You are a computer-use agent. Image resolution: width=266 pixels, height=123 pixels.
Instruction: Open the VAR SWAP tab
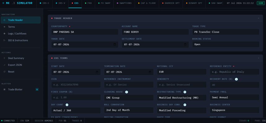point(214,3)
